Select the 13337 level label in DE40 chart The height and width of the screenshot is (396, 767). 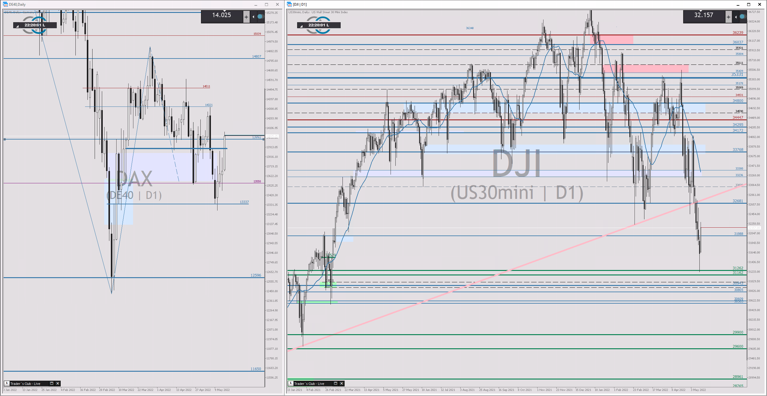pos(244,202)
